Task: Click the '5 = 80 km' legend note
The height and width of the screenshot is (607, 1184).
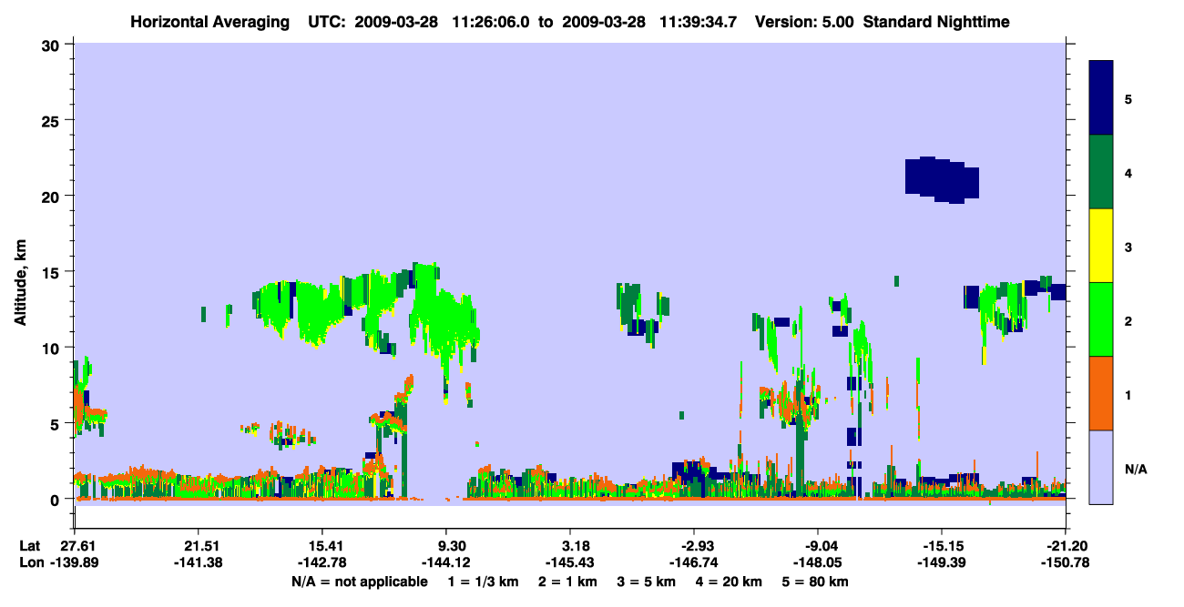Action: click(815, 582)
